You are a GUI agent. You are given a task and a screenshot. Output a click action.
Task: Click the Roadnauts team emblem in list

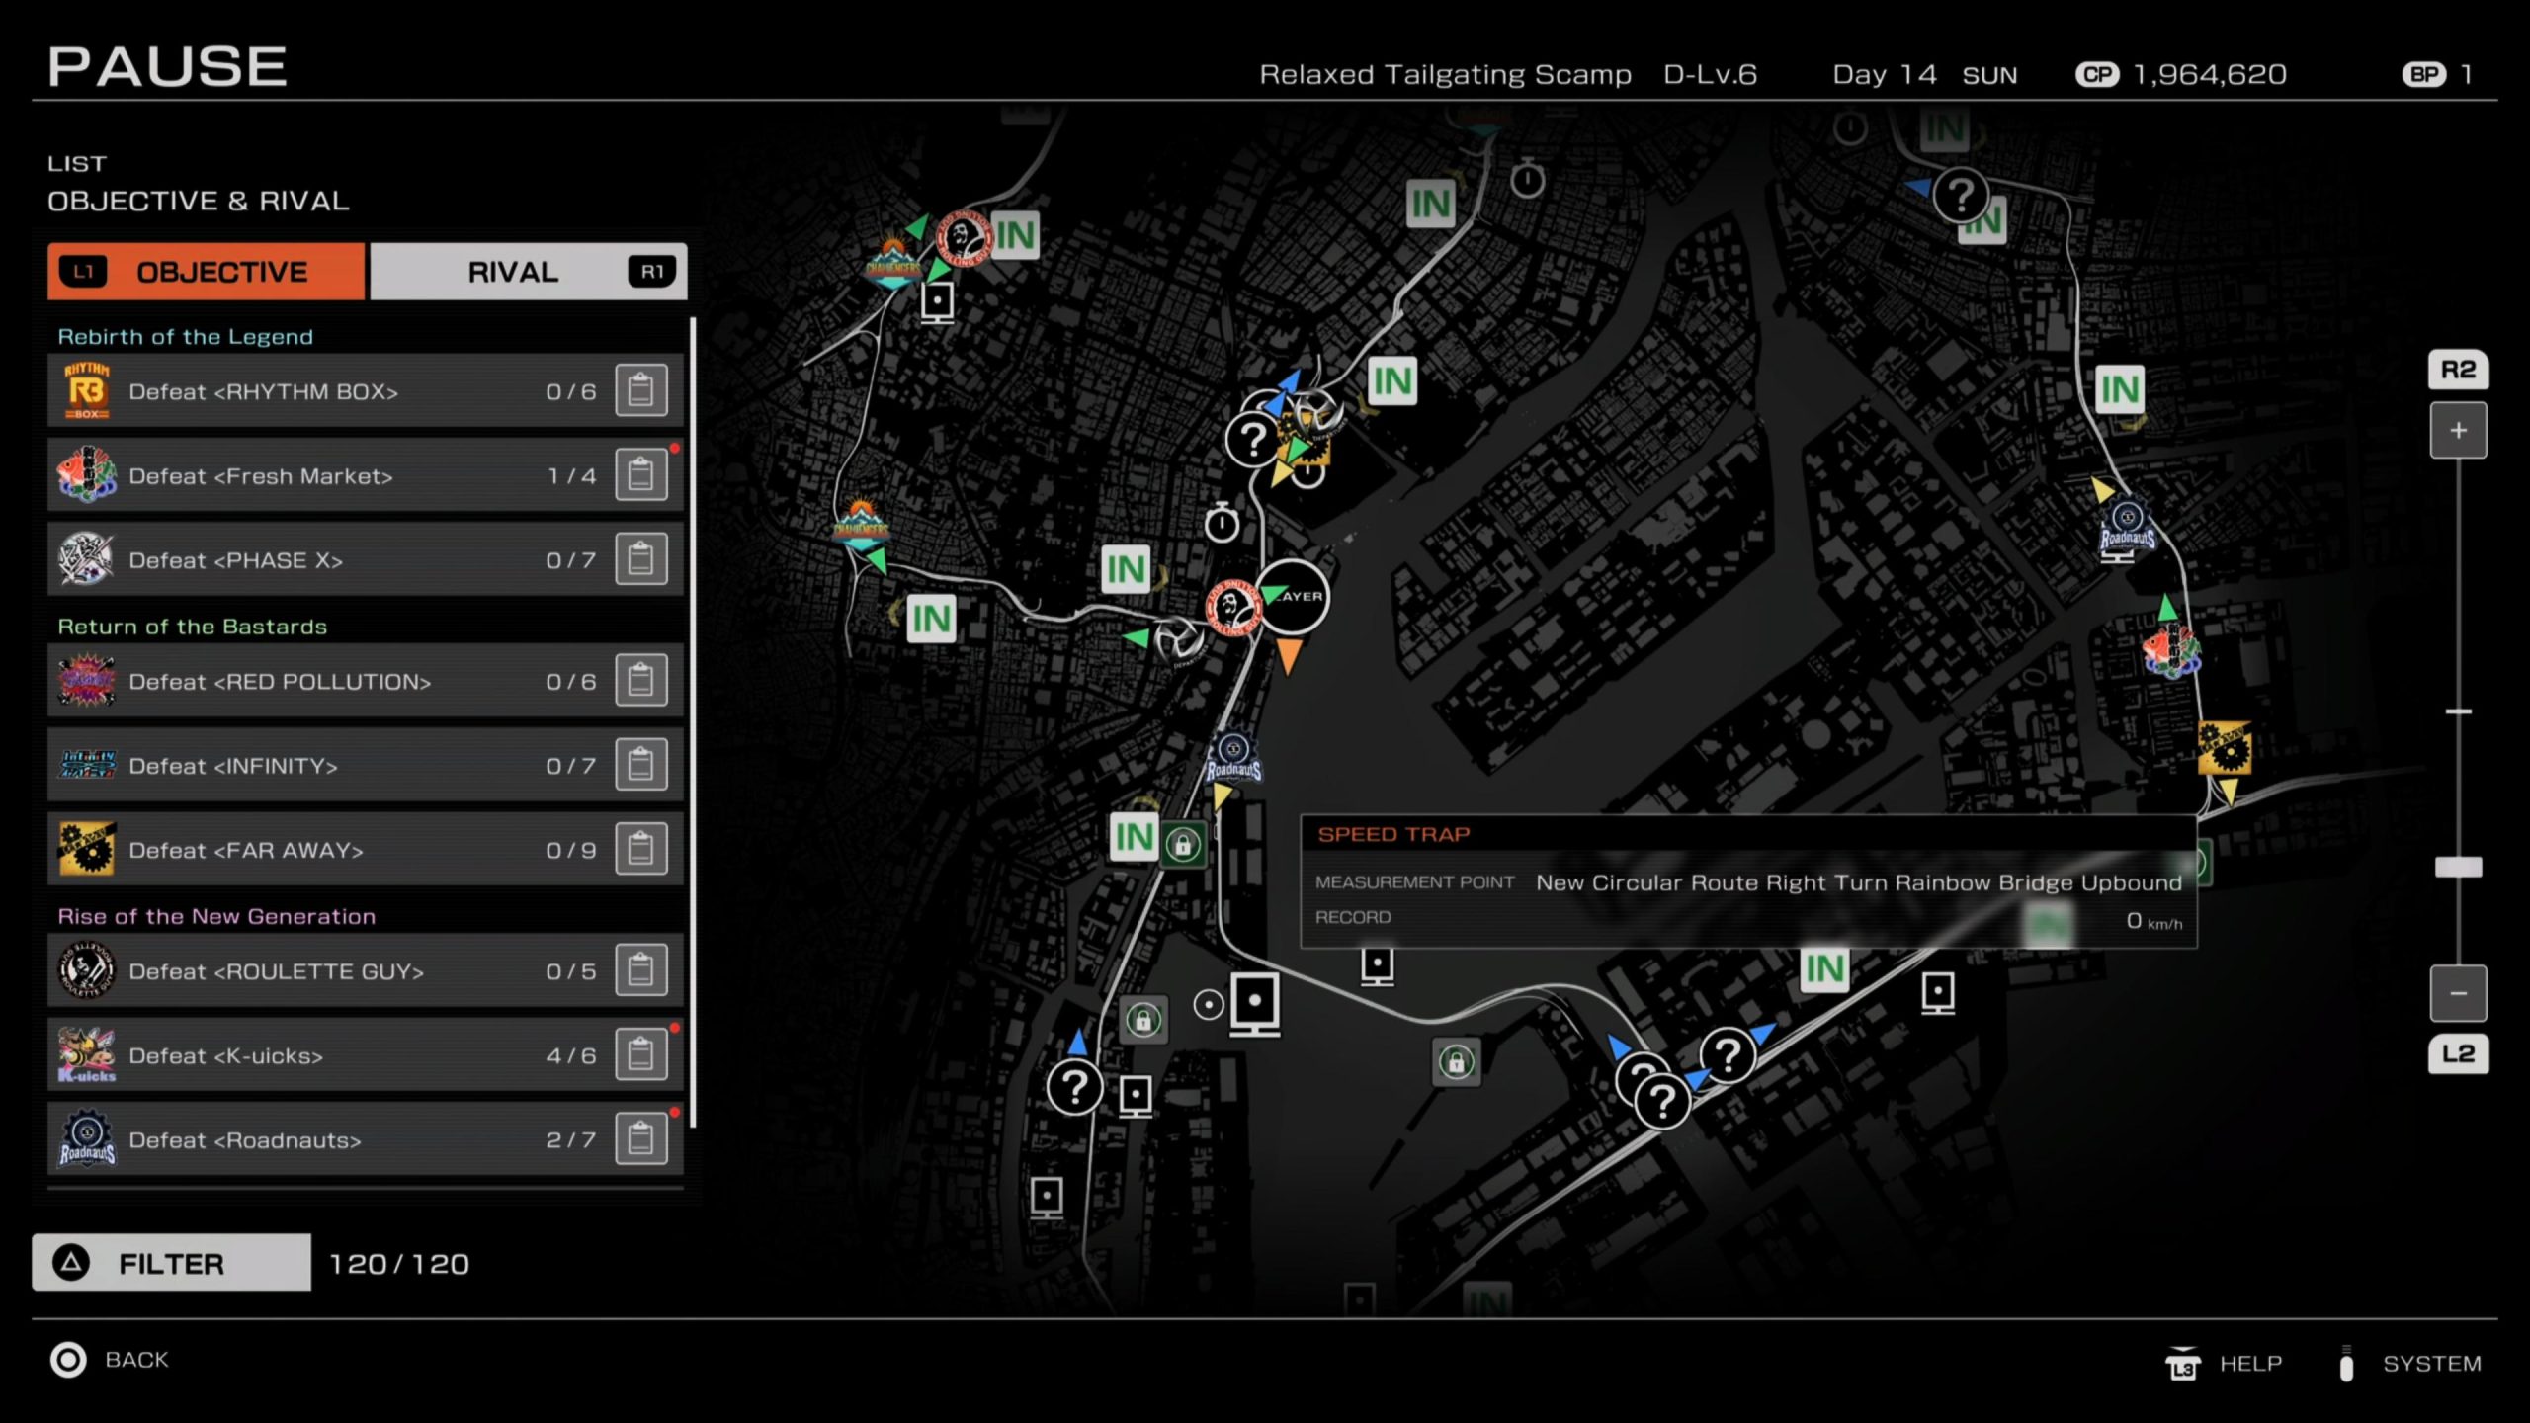coord(86,1139)
